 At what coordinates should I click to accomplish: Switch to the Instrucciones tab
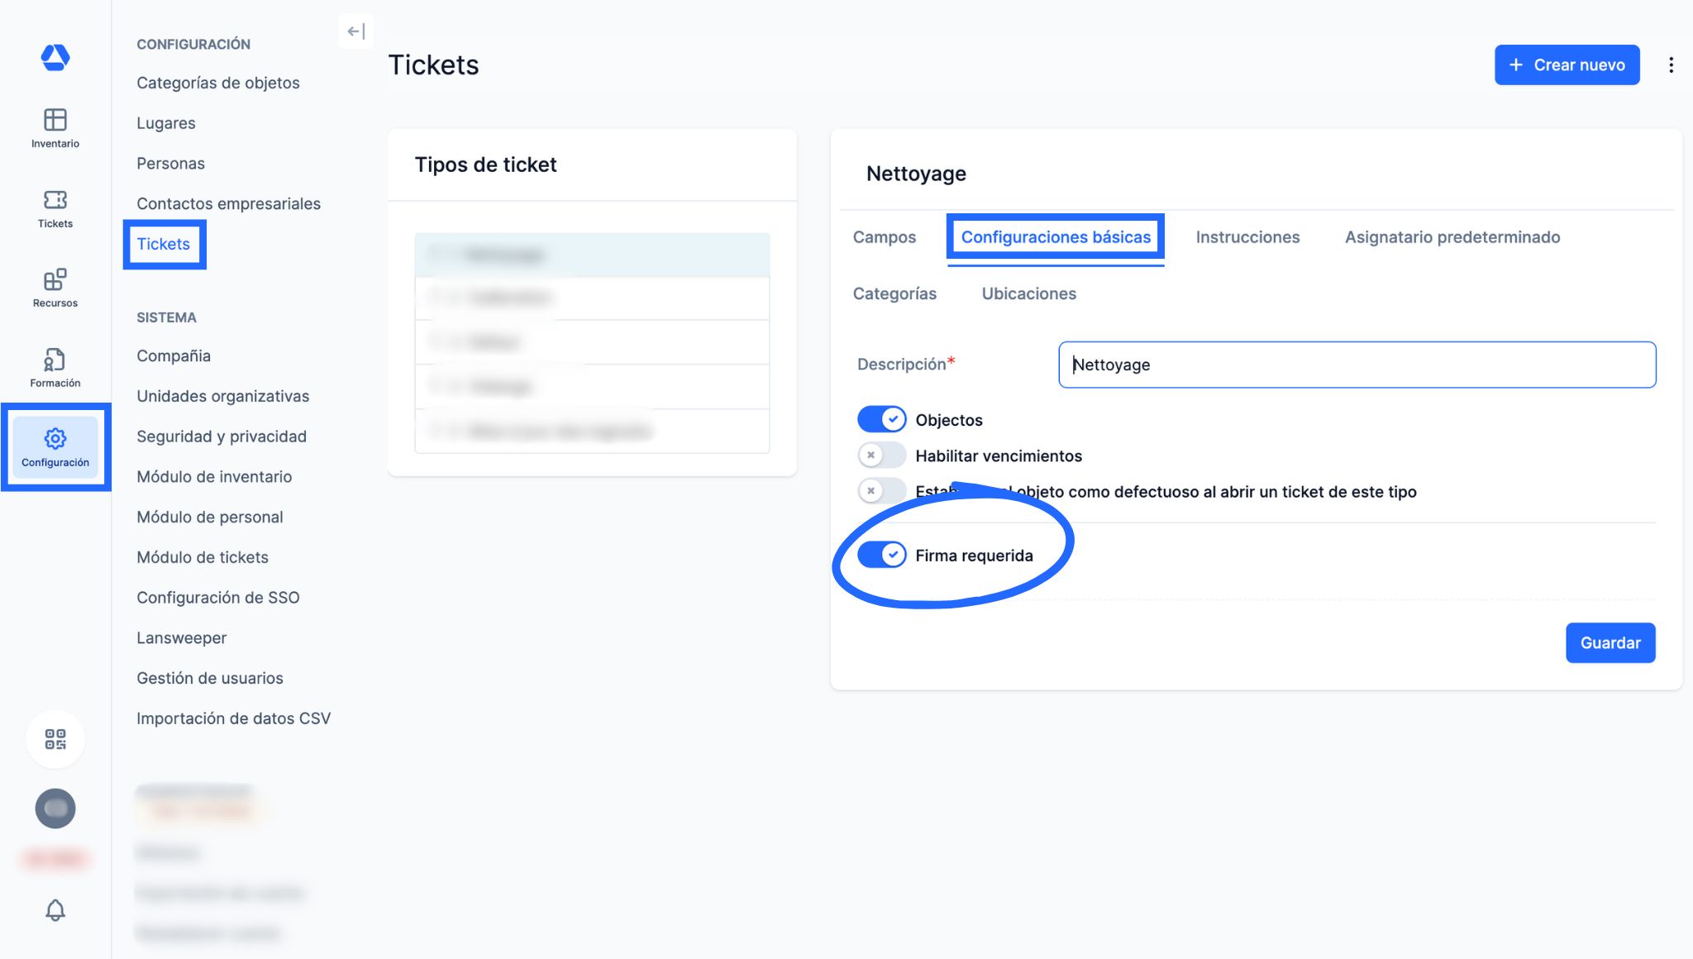tap(1247, 237)
